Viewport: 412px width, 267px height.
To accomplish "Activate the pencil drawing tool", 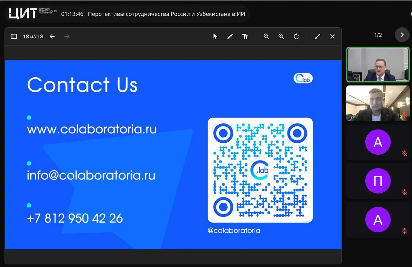I will pos(230,36).
